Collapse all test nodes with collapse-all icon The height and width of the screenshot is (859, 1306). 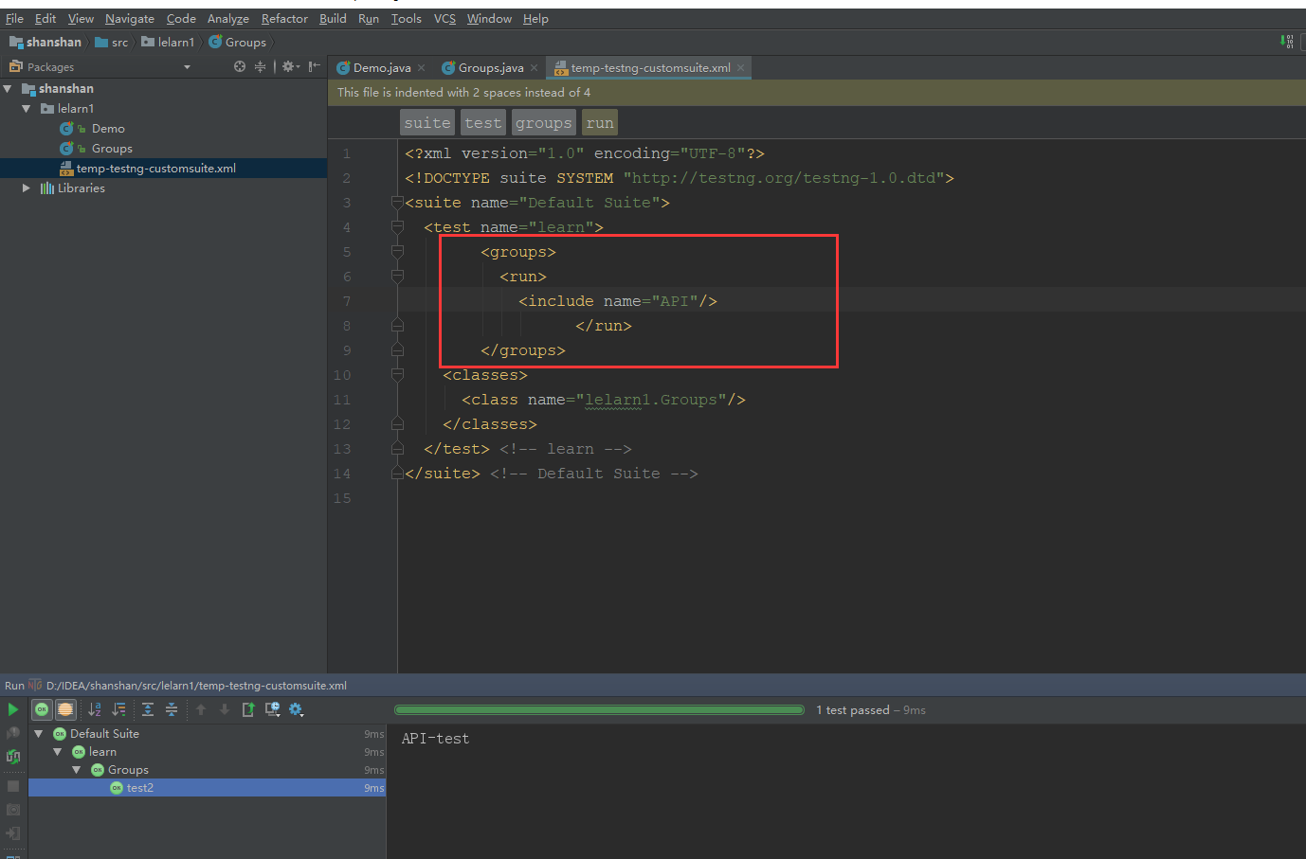click(x=172, y=709)
